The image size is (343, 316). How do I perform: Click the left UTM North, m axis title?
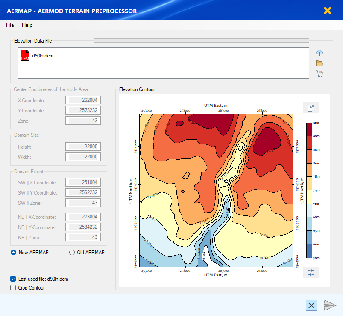click(131, 190)
